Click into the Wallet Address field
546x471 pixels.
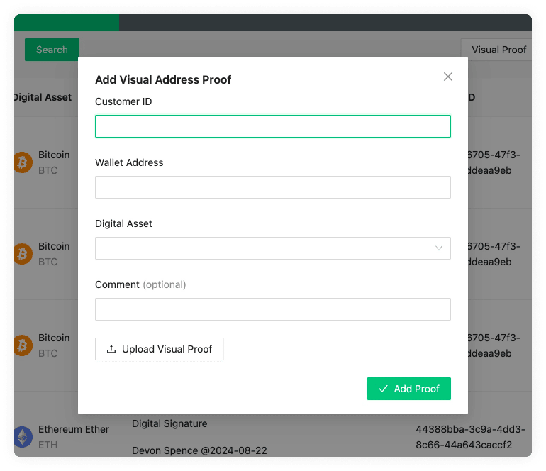click(x=273, y=187)
